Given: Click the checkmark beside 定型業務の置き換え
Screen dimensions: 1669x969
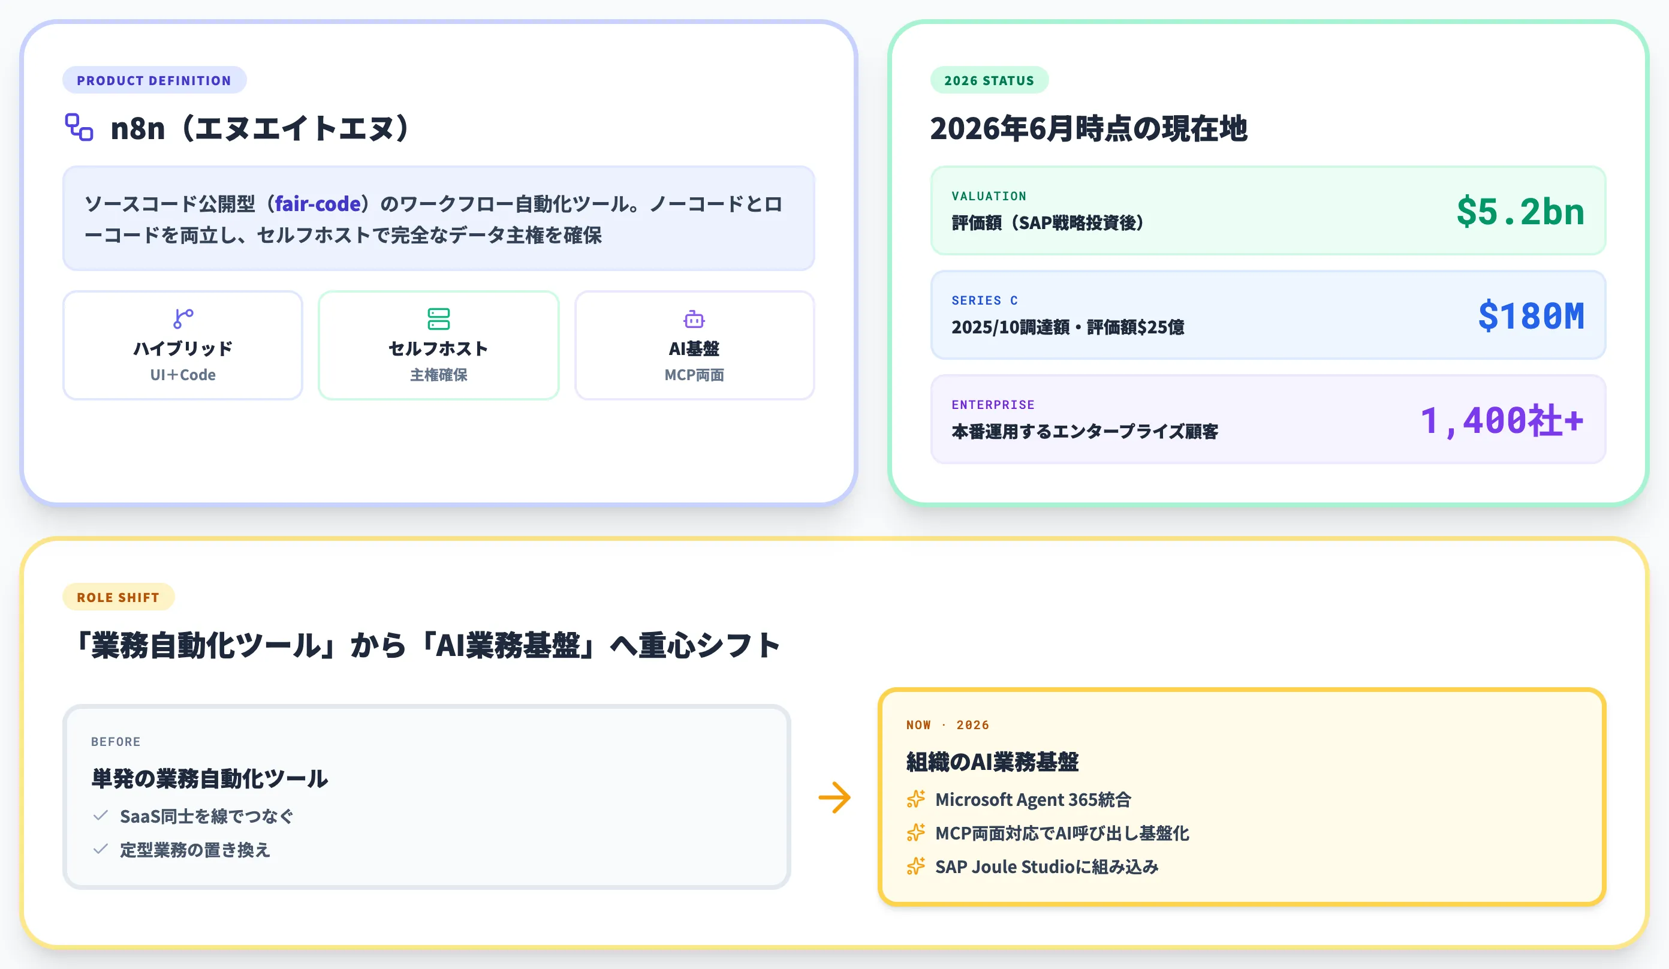Looking at the screenshot, I should 101,849.
